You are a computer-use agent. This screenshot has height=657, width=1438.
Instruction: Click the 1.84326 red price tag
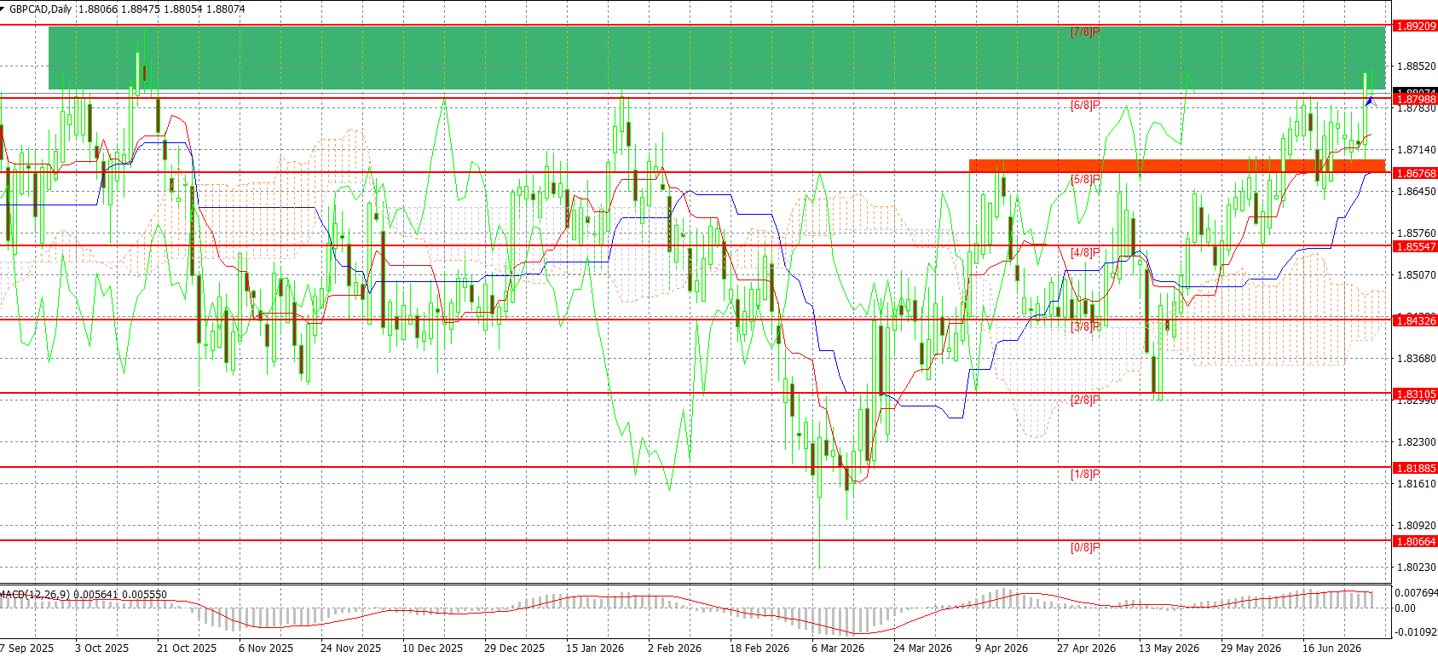point(1415,320)
